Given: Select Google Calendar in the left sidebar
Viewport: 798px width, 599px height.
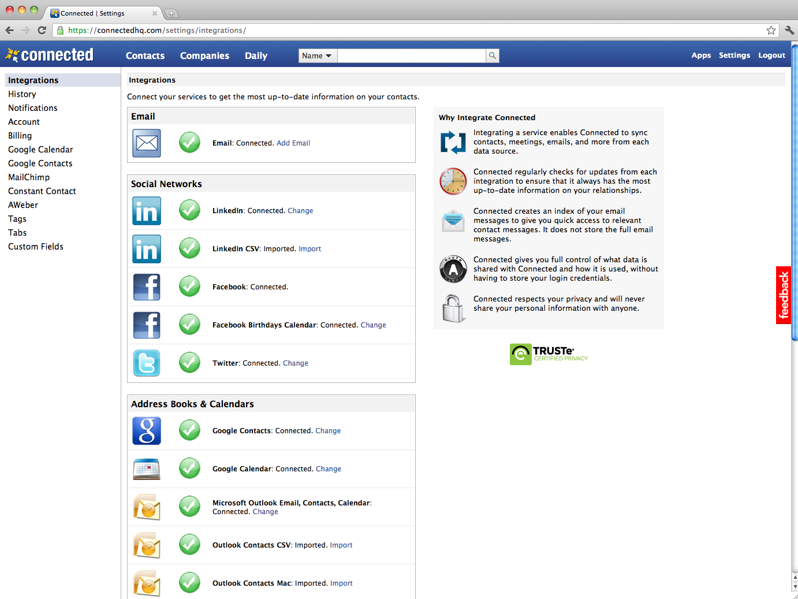Looking at the screenshot, I should [40, 150].
